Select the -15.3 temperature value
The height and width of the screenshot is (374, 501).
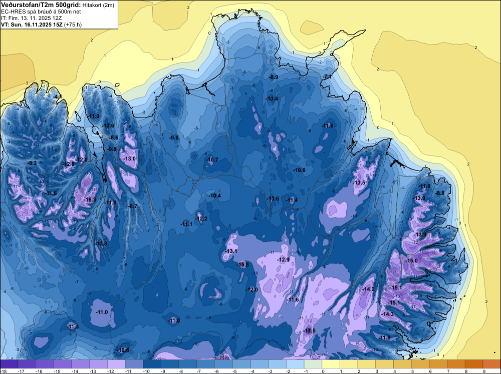tap(90, 199)
